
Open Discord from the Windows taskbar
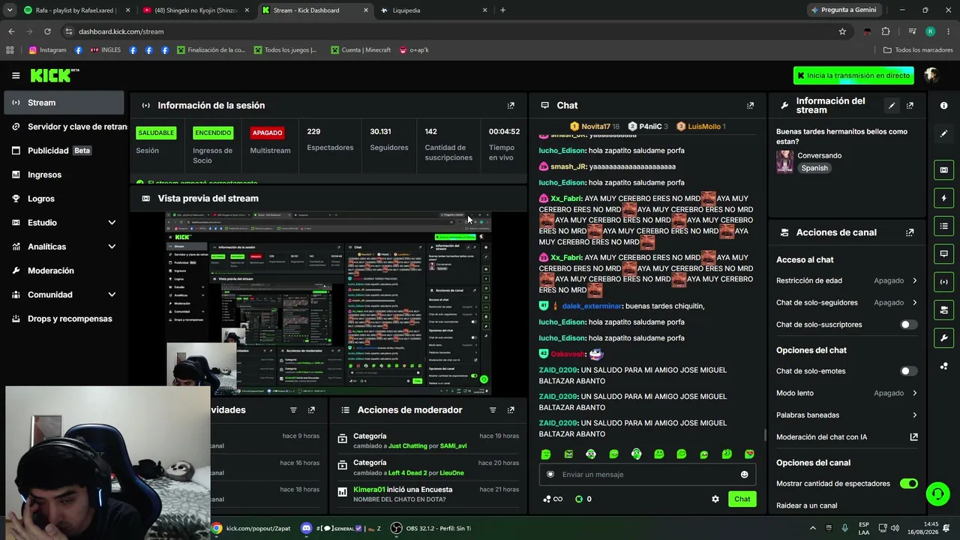coord(341,528)
